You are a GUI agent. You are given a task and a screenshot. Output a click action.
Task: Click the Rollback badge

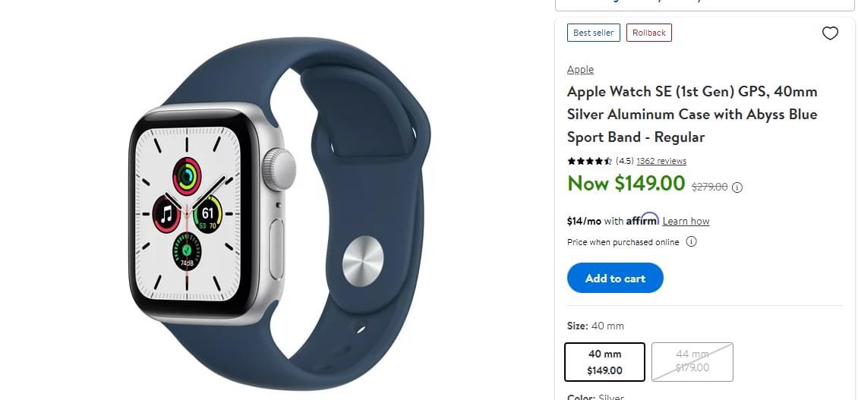point(649,33)
